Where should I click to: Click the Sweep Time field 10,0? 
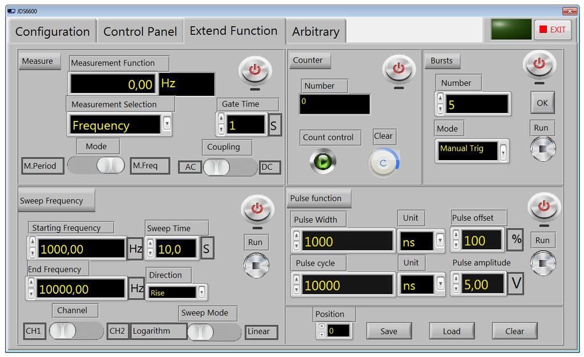(x=176, y=248)
